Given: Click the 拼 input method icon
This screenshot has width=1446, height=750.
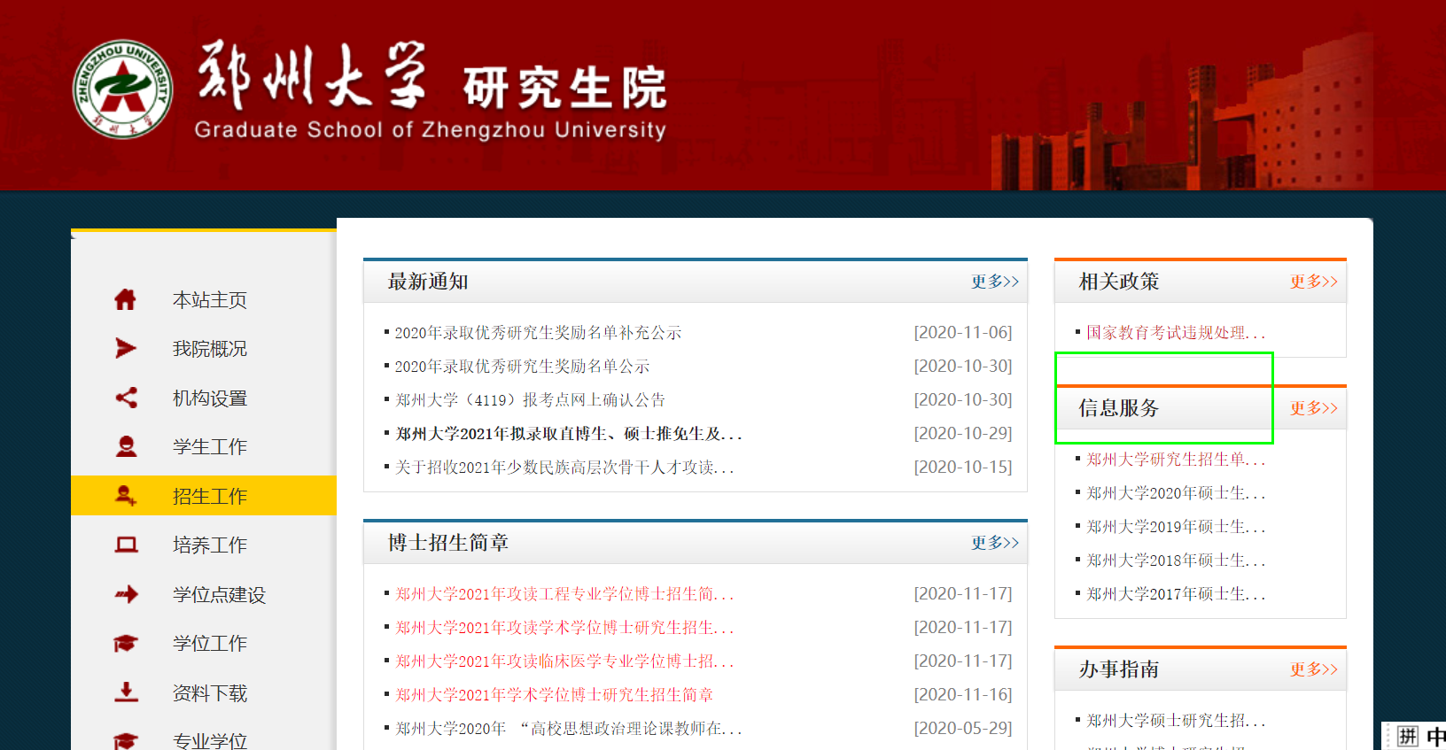Looking at the screenshot, I should pyautogui.click(x=1408, y=737).
